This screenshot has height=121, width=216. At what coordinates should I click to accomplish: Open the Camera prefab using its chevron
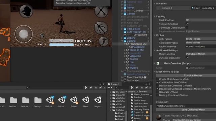pos(148,14)
